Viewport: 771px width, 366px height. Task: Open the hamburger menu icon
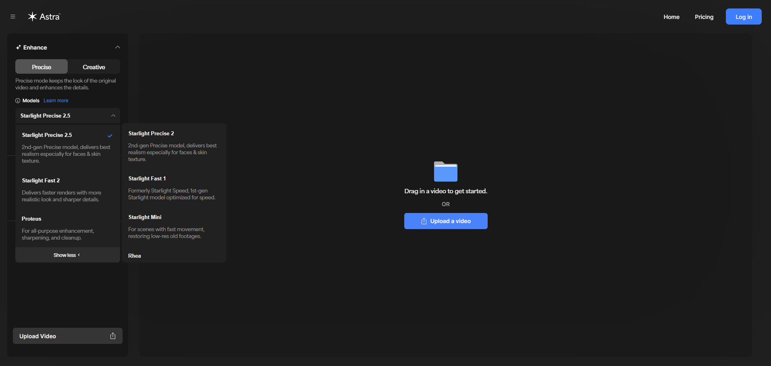(13, 17)
